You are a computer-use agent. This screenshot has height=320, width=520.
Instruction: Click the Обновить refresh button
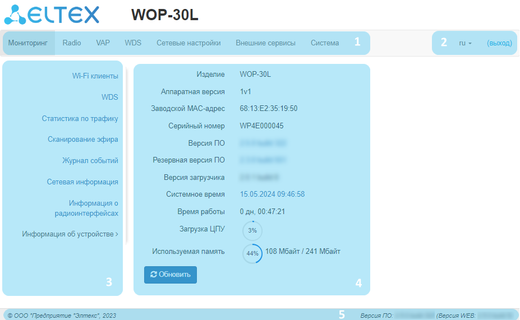click(170, 275)
